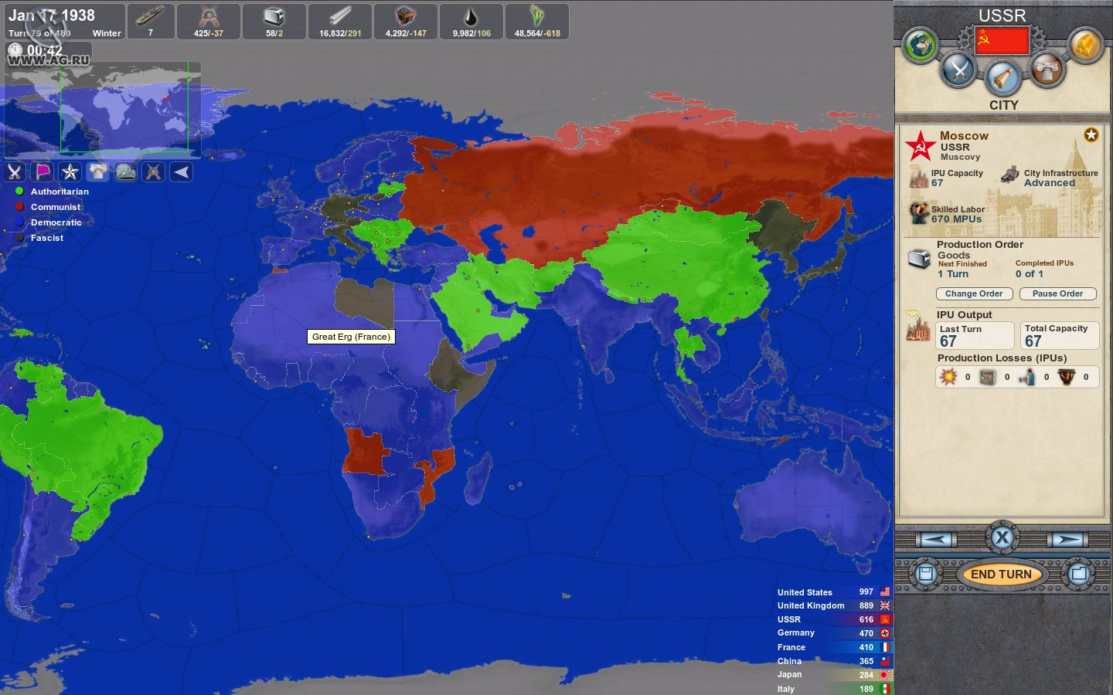This screenshot has width=1113, height=695.
Task: Click the Pause Order button
Action: (1058, 293)
